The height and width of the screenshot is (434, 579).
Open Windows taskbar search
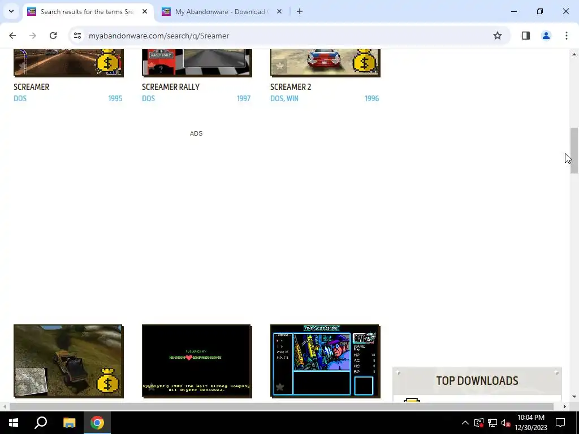[41, 423]
